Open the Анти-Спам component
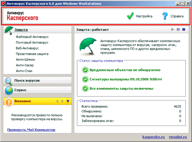The width and height of the screenshot is (192, 142). point(24,71)
